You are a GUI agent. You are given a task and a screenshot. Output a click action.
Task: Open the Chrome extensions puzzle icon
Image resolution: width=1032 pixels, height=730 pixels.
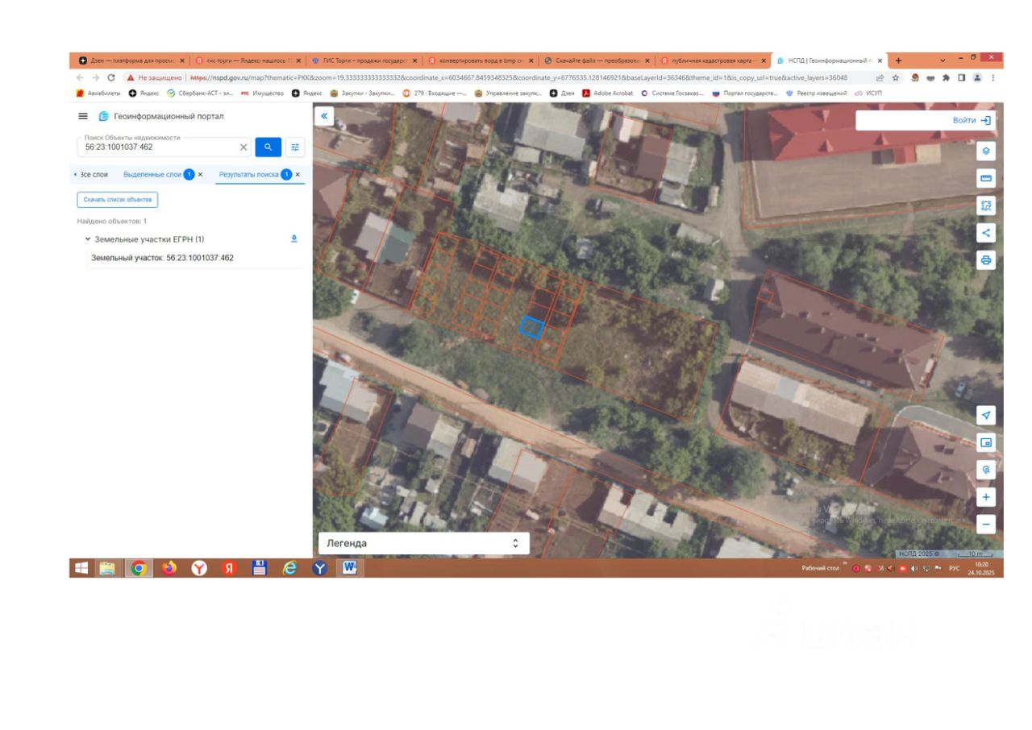point(946,78)
